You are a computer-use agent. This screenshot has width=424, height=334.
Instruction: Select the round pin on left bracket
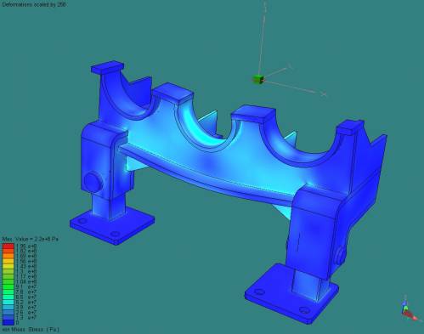tap(92, 181)
